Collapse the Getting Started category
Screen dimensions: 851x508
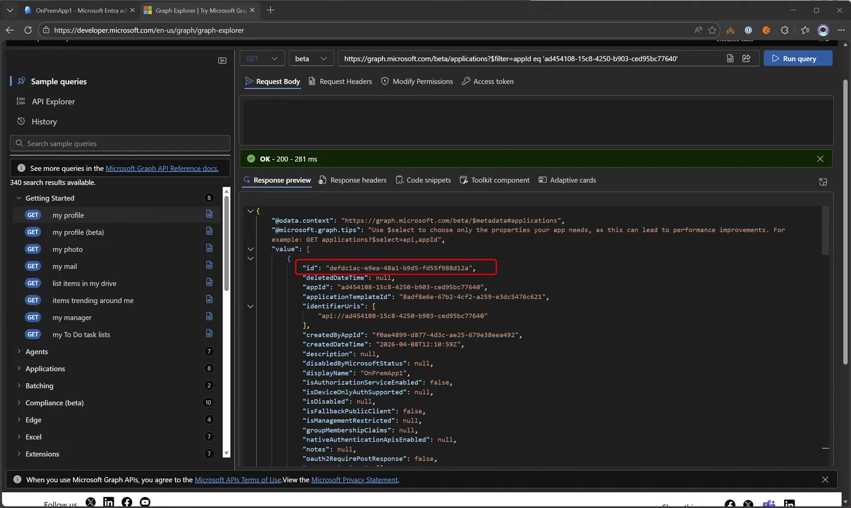pos(19,198)
